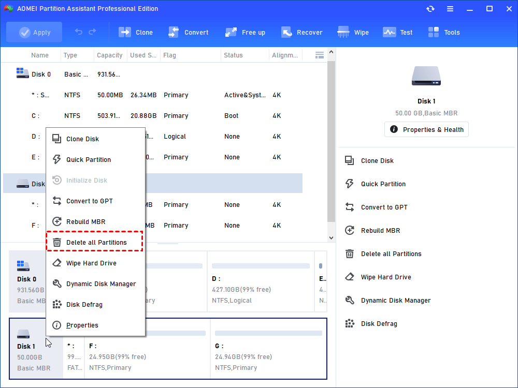Open the Recover toolbar option
The width and height of the screenshot is (518, 388).
301,32
